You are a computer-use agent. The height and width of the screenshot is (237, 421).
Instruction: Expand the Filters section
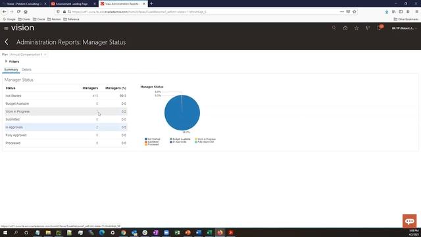[6, 61]
